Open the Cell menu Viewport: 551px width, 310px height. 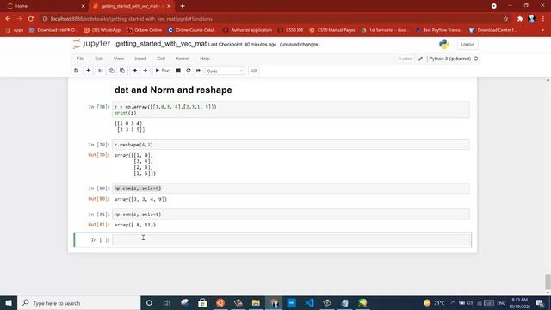coord(161,59)
